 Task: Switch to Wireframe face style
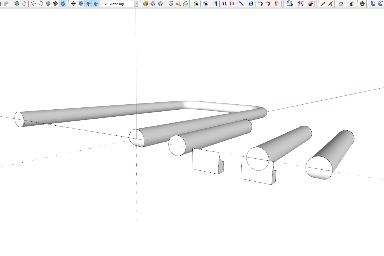33,4
